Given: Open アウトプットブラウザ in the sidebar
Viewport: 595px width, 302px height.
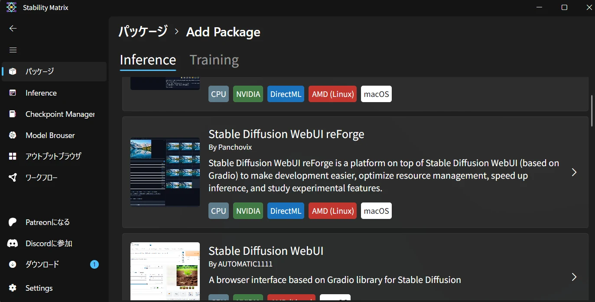Looking at the screenshot, I should (x=54, y=156).
